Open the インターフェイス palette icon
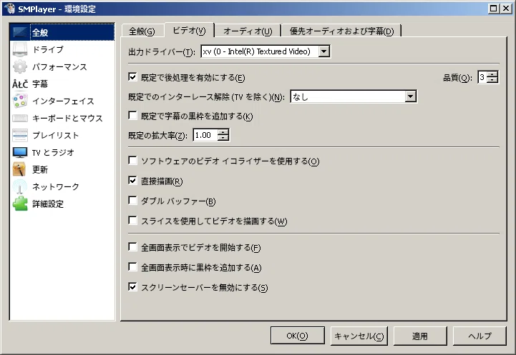 [20, 101]
